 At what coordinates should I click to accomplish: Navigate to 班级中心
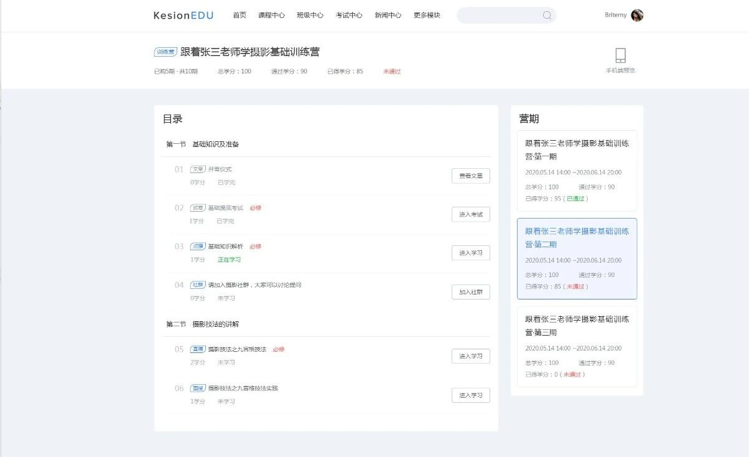(x=310, y=16)
